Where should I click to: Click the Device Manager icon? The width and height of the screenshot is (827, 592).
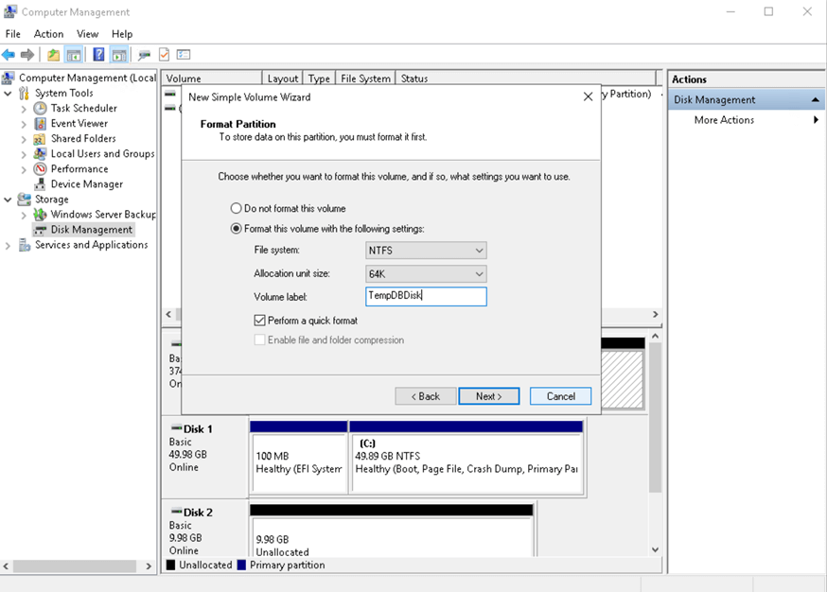point(41,184)
